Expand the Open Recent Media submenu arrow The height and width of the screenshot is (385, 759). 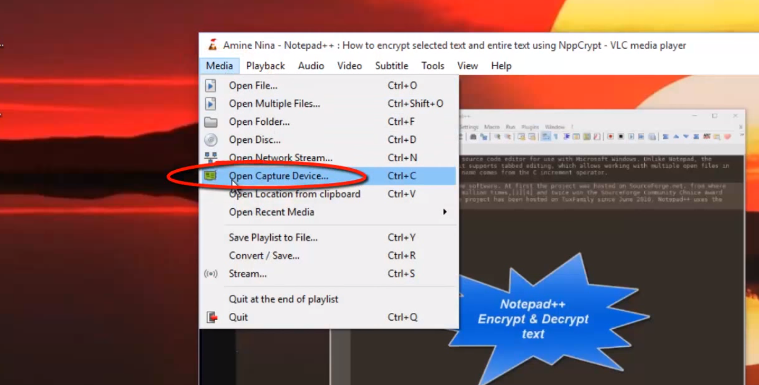[445, 212]
